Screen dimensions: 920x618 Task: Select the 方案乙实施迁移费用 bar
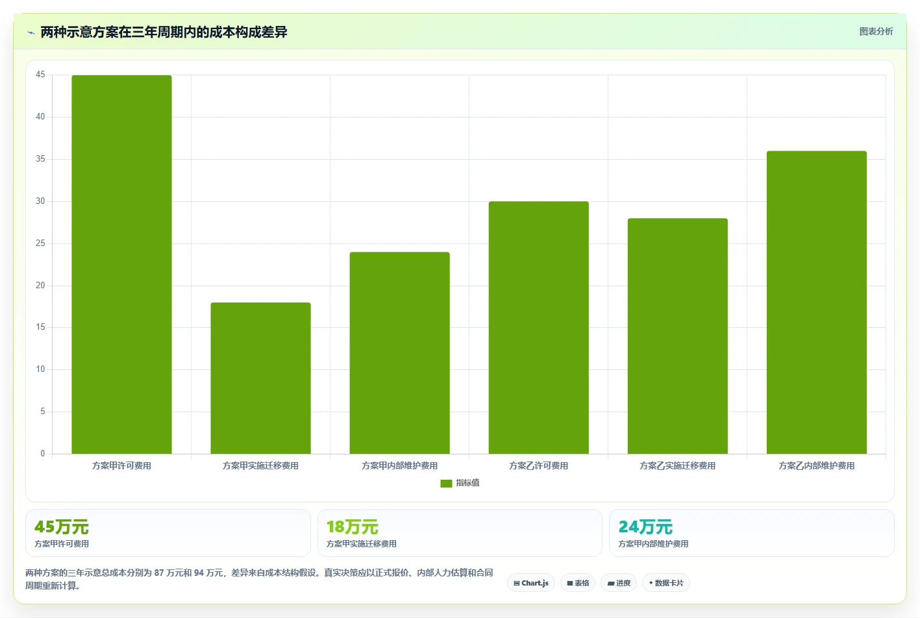677,336
